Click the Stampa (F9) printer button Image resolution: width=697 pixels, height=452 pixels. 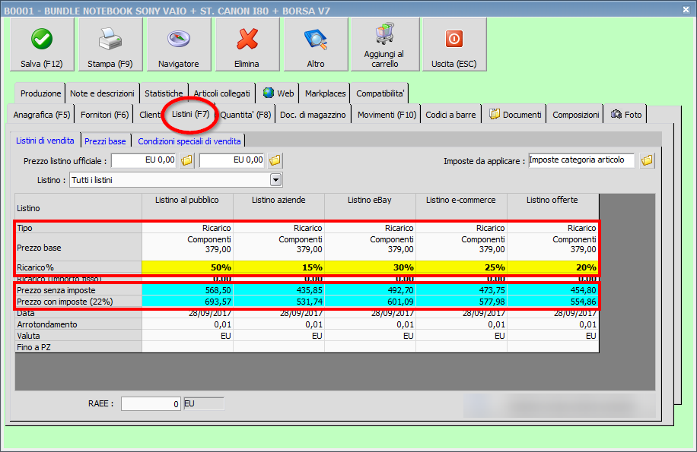(110, 45)
